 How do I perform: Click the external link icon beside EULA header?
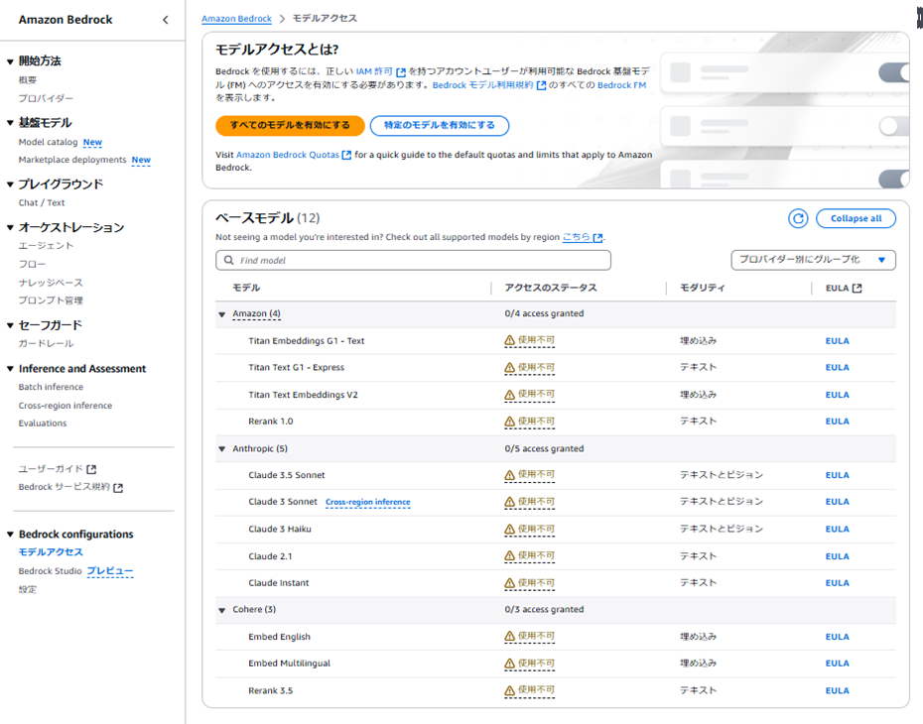click(857, 289)
